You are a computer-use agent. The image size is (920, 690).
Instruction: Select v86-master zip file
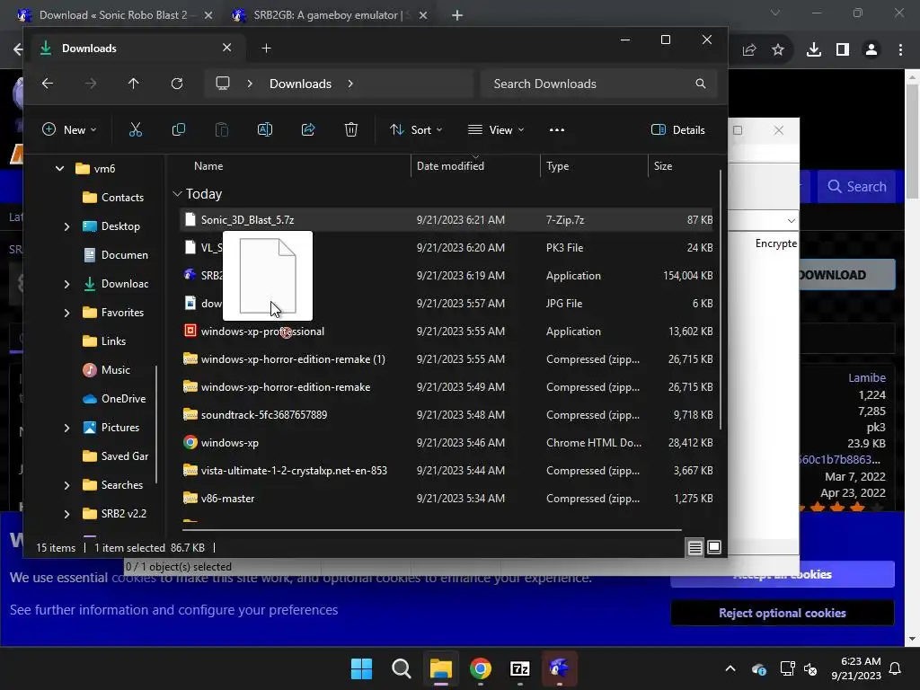(446, 498)
